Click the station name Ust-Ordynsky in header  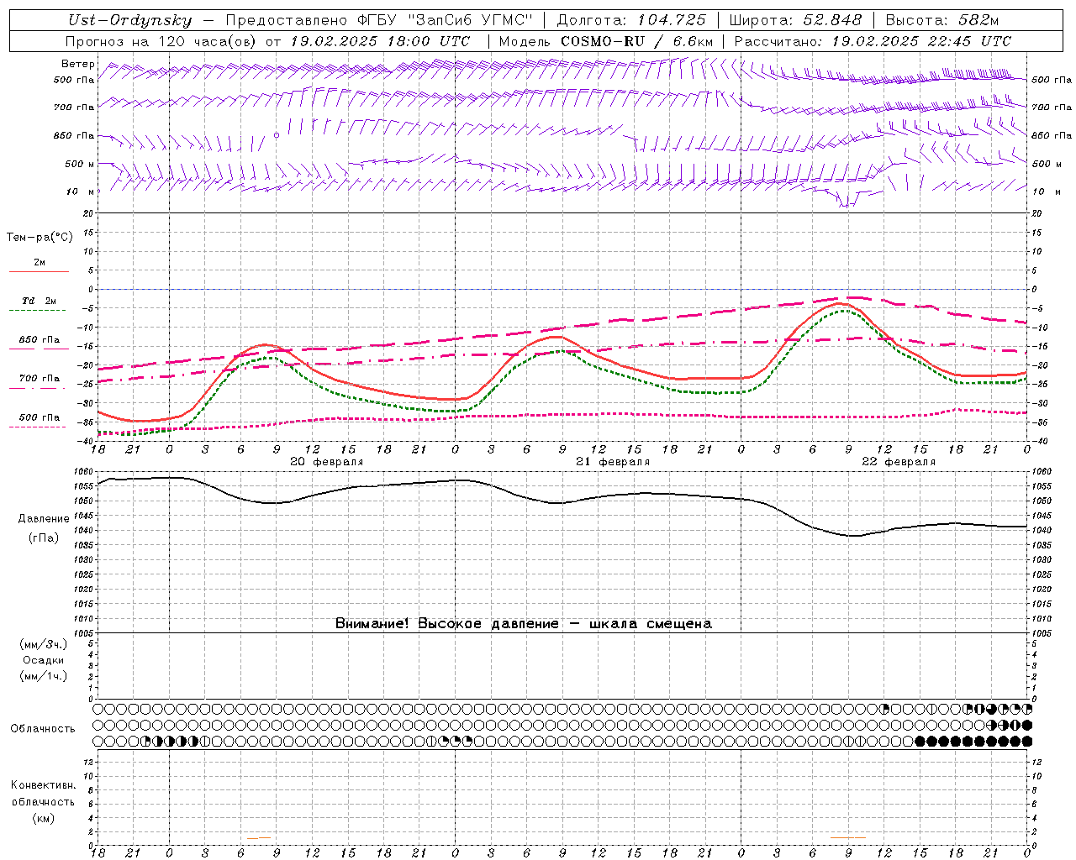[130, 20]
